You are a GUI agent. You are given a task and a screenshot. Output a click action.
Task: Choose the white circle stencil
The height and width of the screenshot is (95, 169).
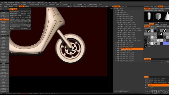pyautogui.click(x=164, y=31)
